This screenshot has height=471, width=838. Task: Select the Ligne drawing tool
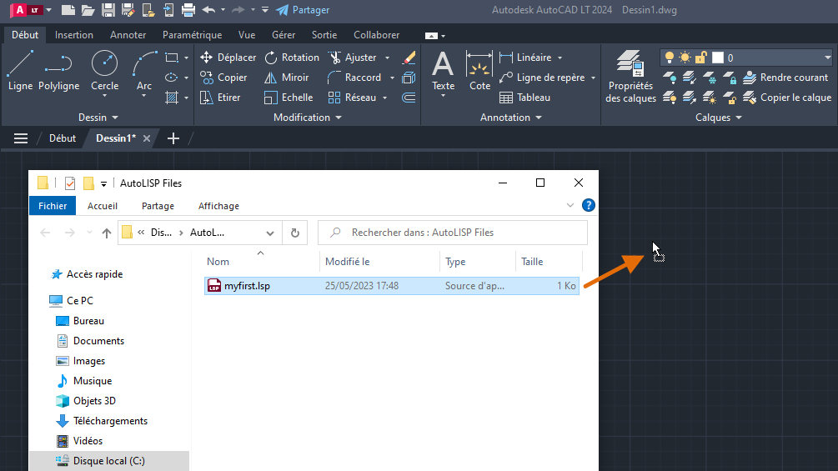(x=20, y=71)
